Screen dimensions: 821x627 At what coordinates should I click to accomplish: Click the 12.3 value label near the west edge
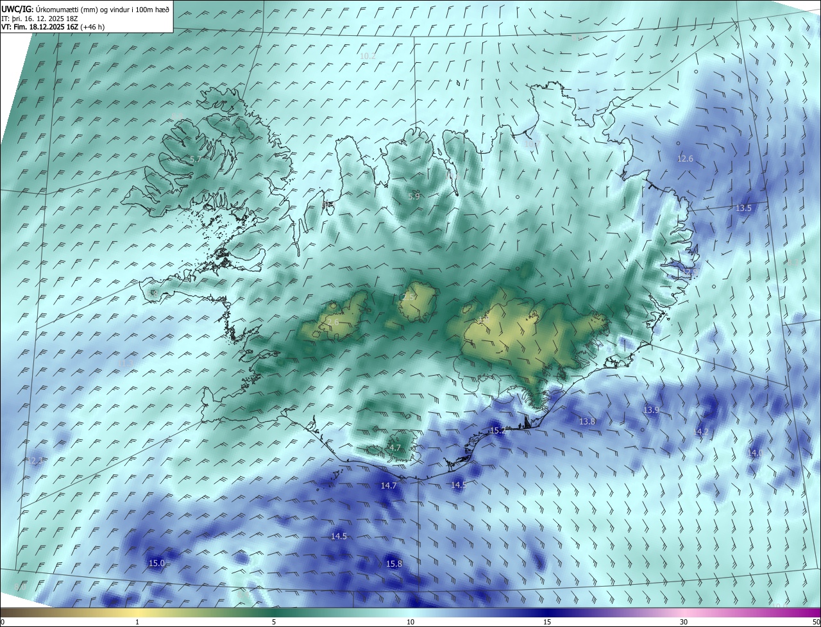coord(35,460)
